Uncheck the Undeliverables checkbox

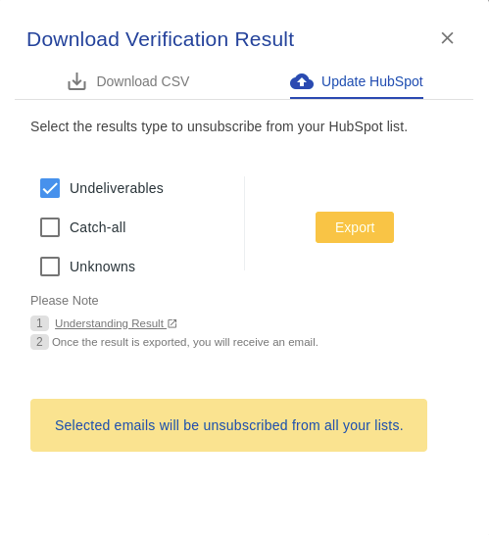tap(50, 188)
